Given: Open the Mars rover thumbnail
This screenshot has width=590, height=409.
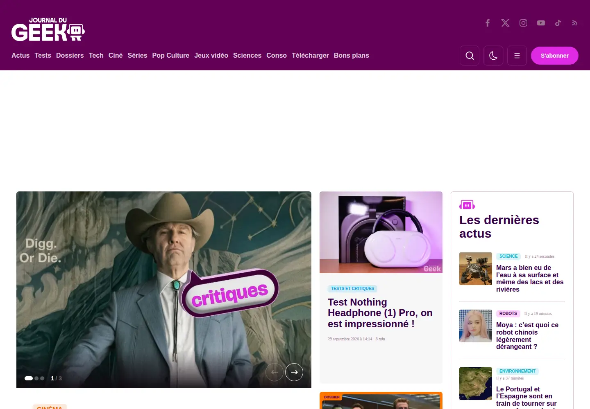Looking at the screenshot, I should (476, 269).
